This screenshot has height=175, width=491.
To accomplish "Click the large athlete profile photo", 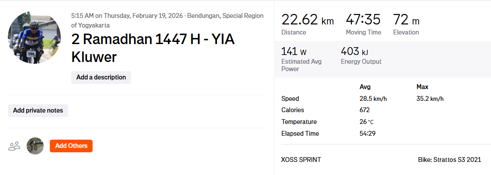I will coord(34,38).
